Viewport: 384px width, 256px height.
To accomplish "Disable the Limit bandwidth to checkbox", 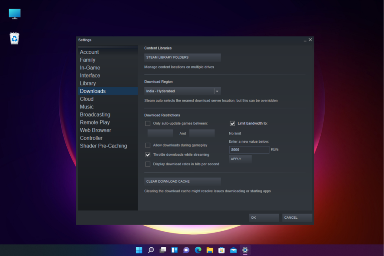I will pyautogui.click(x=232, y=123).
